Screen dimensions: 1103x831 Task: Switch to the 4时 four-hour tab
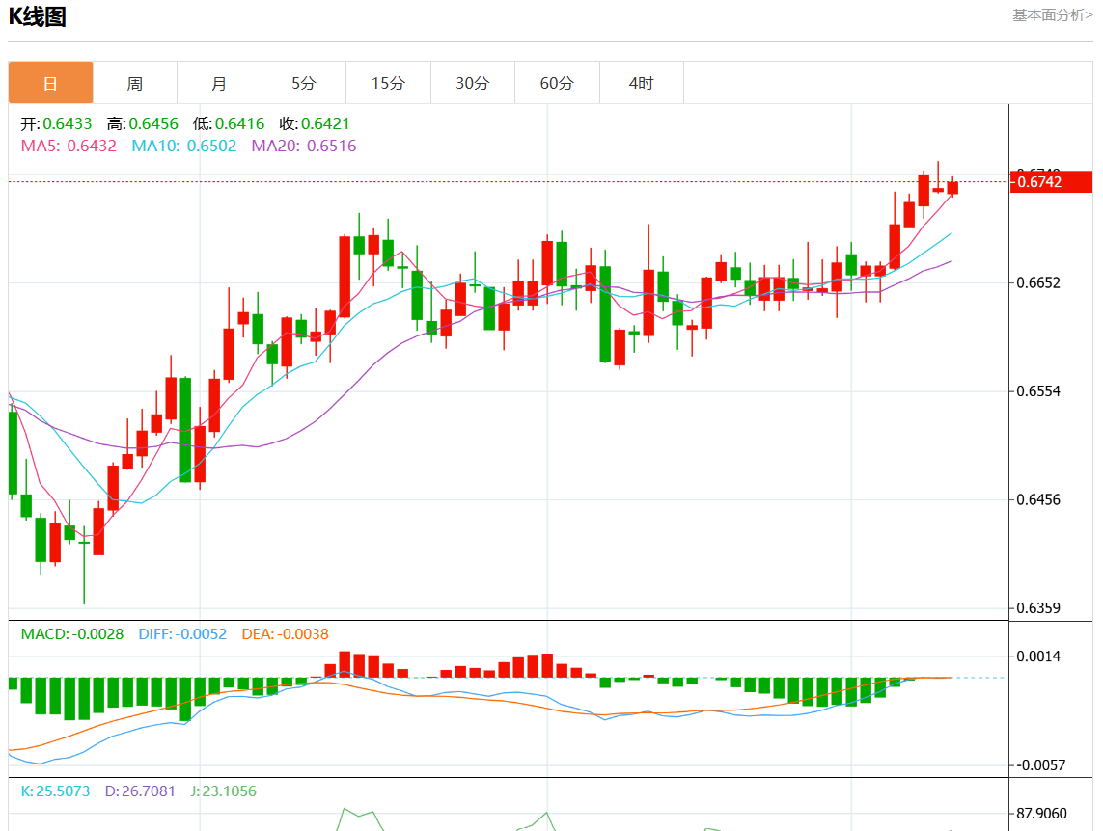click(x=641, y=83)
